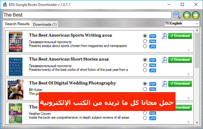The width and height of the screenshot is (203, 129).
Task: Click PDF badge for Sports Writing 2012
Action: pos(153,36)
